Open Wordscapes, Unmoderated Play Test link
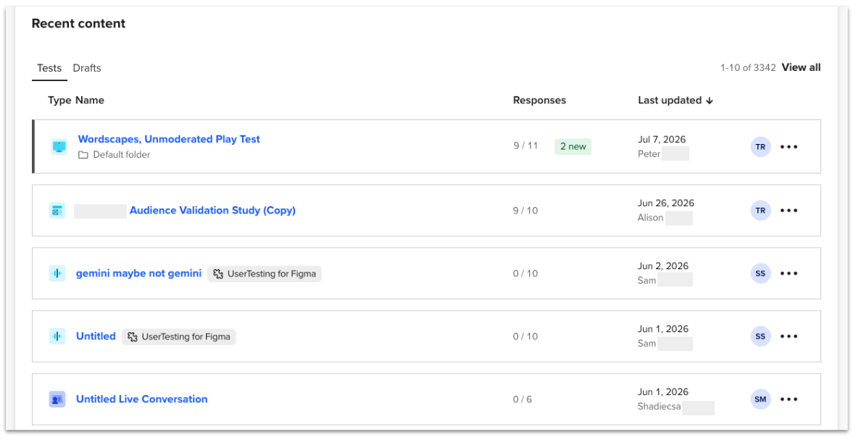 (169, 139)
